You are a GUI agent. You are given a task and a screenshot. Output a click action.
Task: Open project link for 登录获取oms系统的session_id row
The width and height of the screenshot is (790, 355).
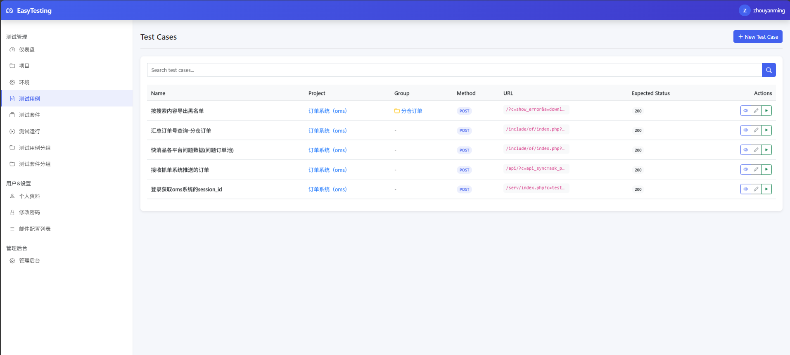pyautogui.click(x=327, y=189)
